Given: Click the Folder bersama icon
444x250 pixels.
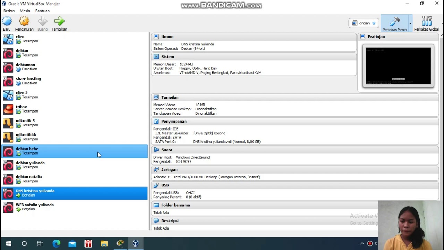Looking at the screenshot, I should [x=156, y=205].
